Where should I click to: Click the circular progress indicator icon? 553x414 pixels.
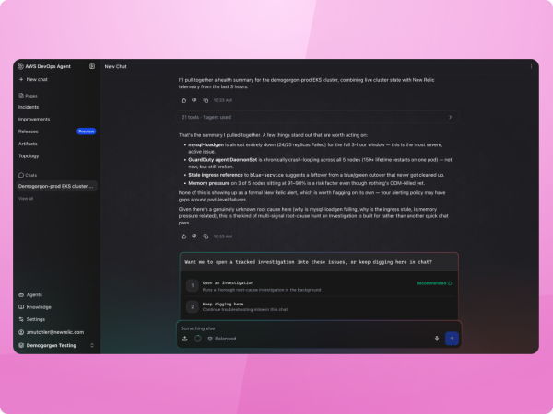click(198, 339)
